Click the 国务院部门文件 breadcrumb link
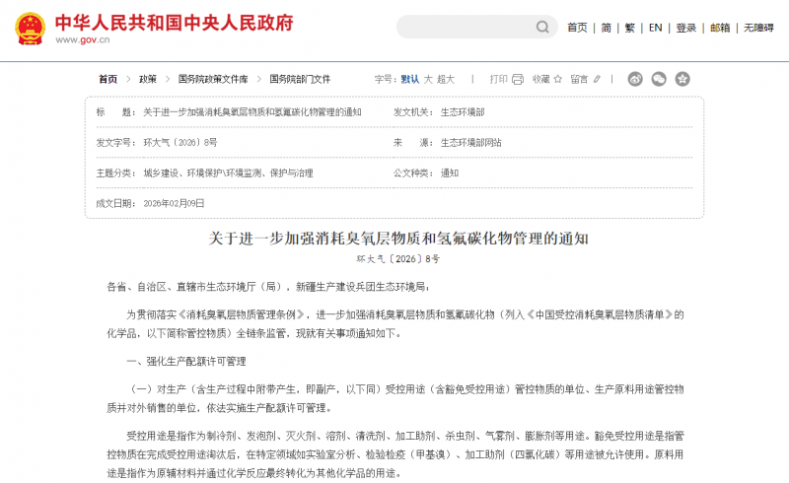The width and height of the screenshot is (789, 483). click(x=300, y=79)
